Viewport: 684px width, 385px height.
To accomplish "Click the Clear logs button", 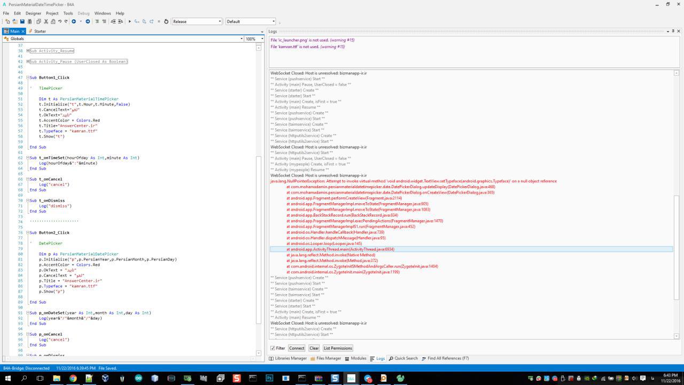I will pyautogui.click(x=314, y=348).
